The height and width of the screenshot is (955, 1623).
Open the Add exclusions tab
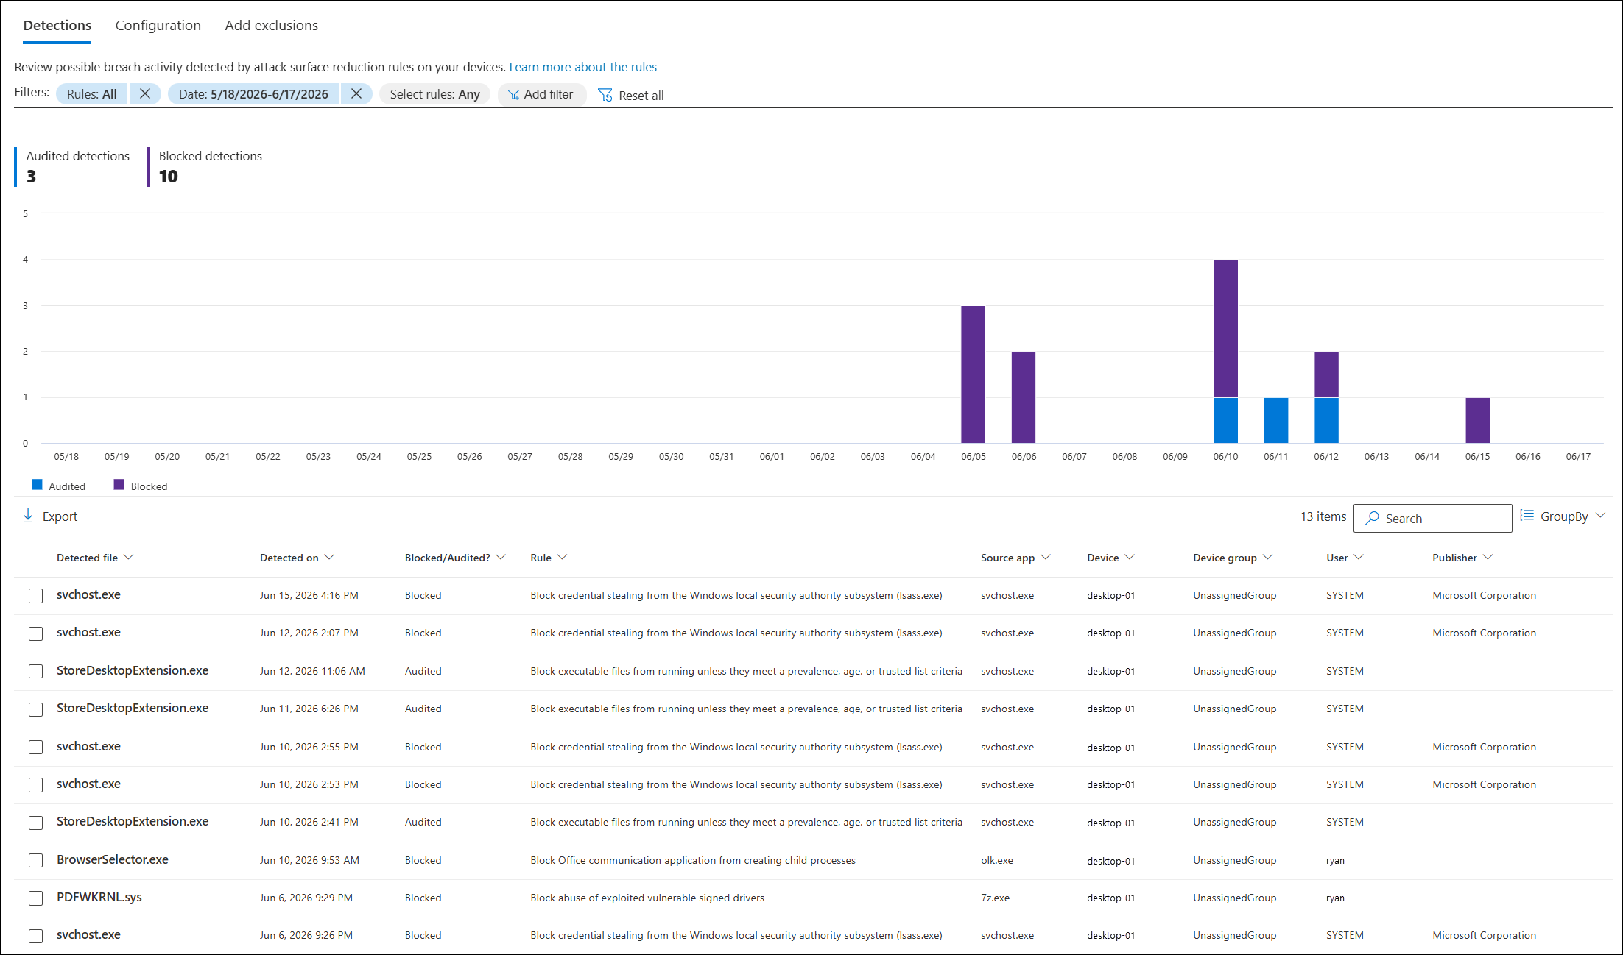click(271, 25)
